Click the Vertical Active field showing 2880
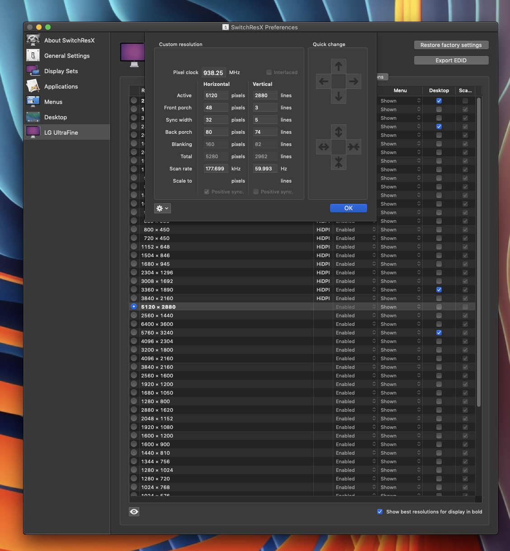The height and width of the screenshot is (551, 510). (265, 95)
